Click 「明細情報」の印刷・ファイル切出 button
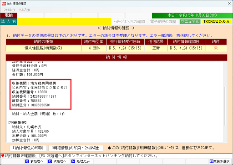 click(x=76, y=148)
